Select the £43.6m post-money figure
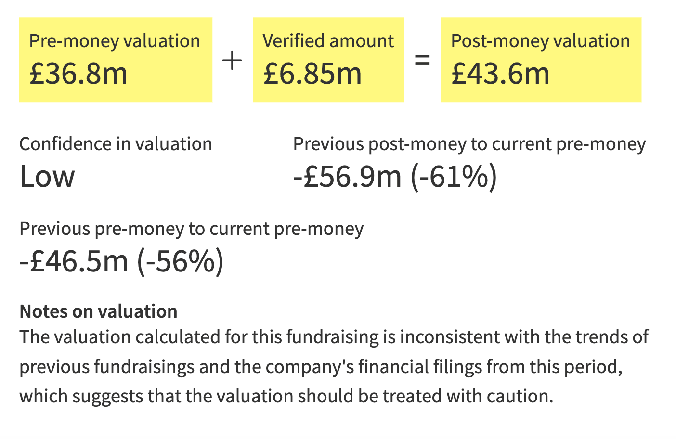The height and width of the screenshot is (439, 676). 500,74
